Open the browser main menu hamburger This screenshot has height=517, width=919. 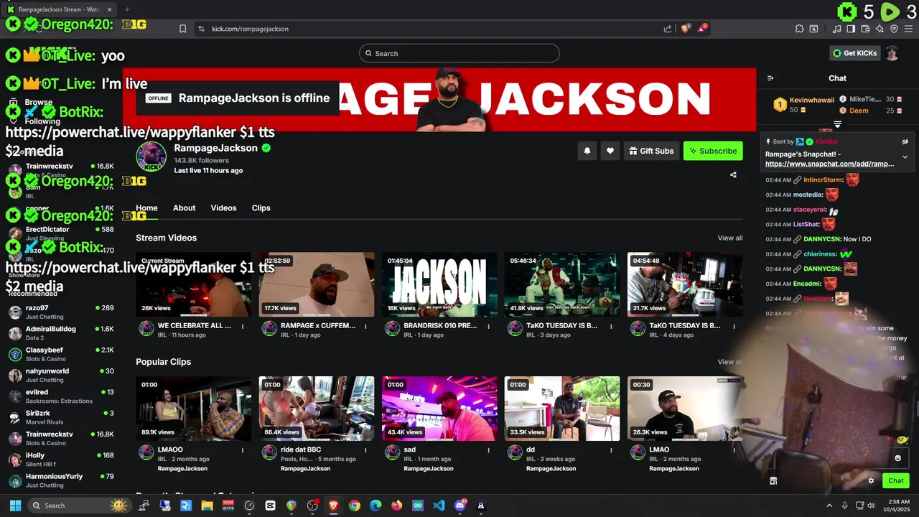(908, 29)
